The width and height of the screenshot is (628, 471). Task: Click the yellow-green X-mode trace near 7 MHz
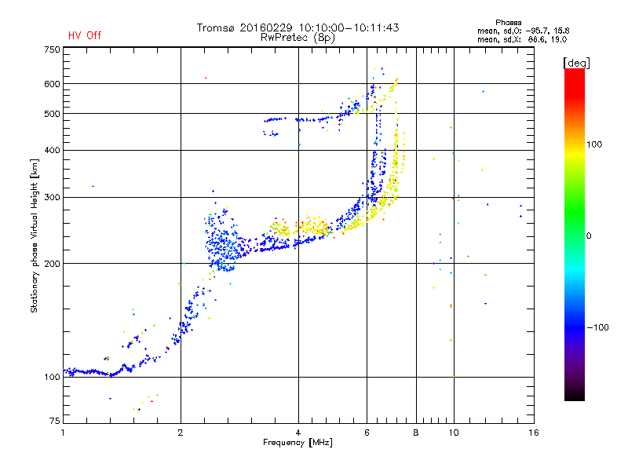coord(396,160)
